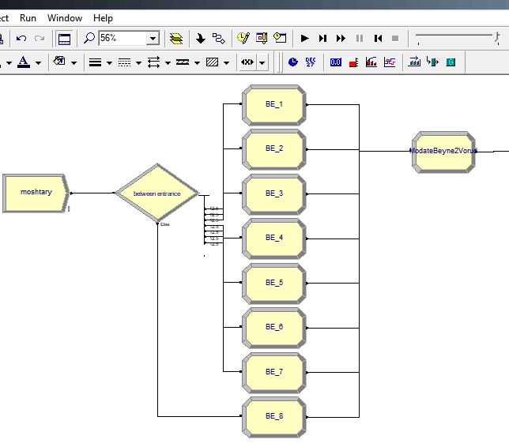Start the simulation with Go

(304, 38)
